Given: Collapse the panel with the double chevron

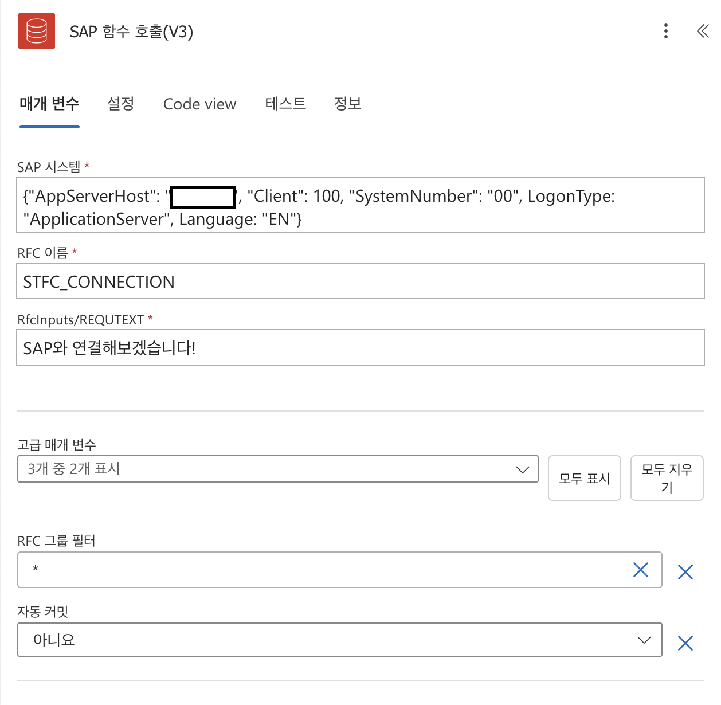Looking at the screenshot, I should click(703, 31).
